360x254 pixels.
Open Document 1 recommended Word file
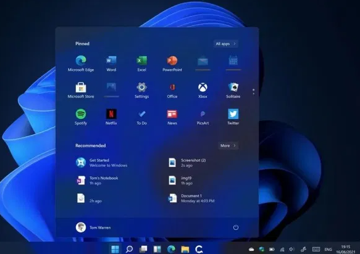(191, 199)
